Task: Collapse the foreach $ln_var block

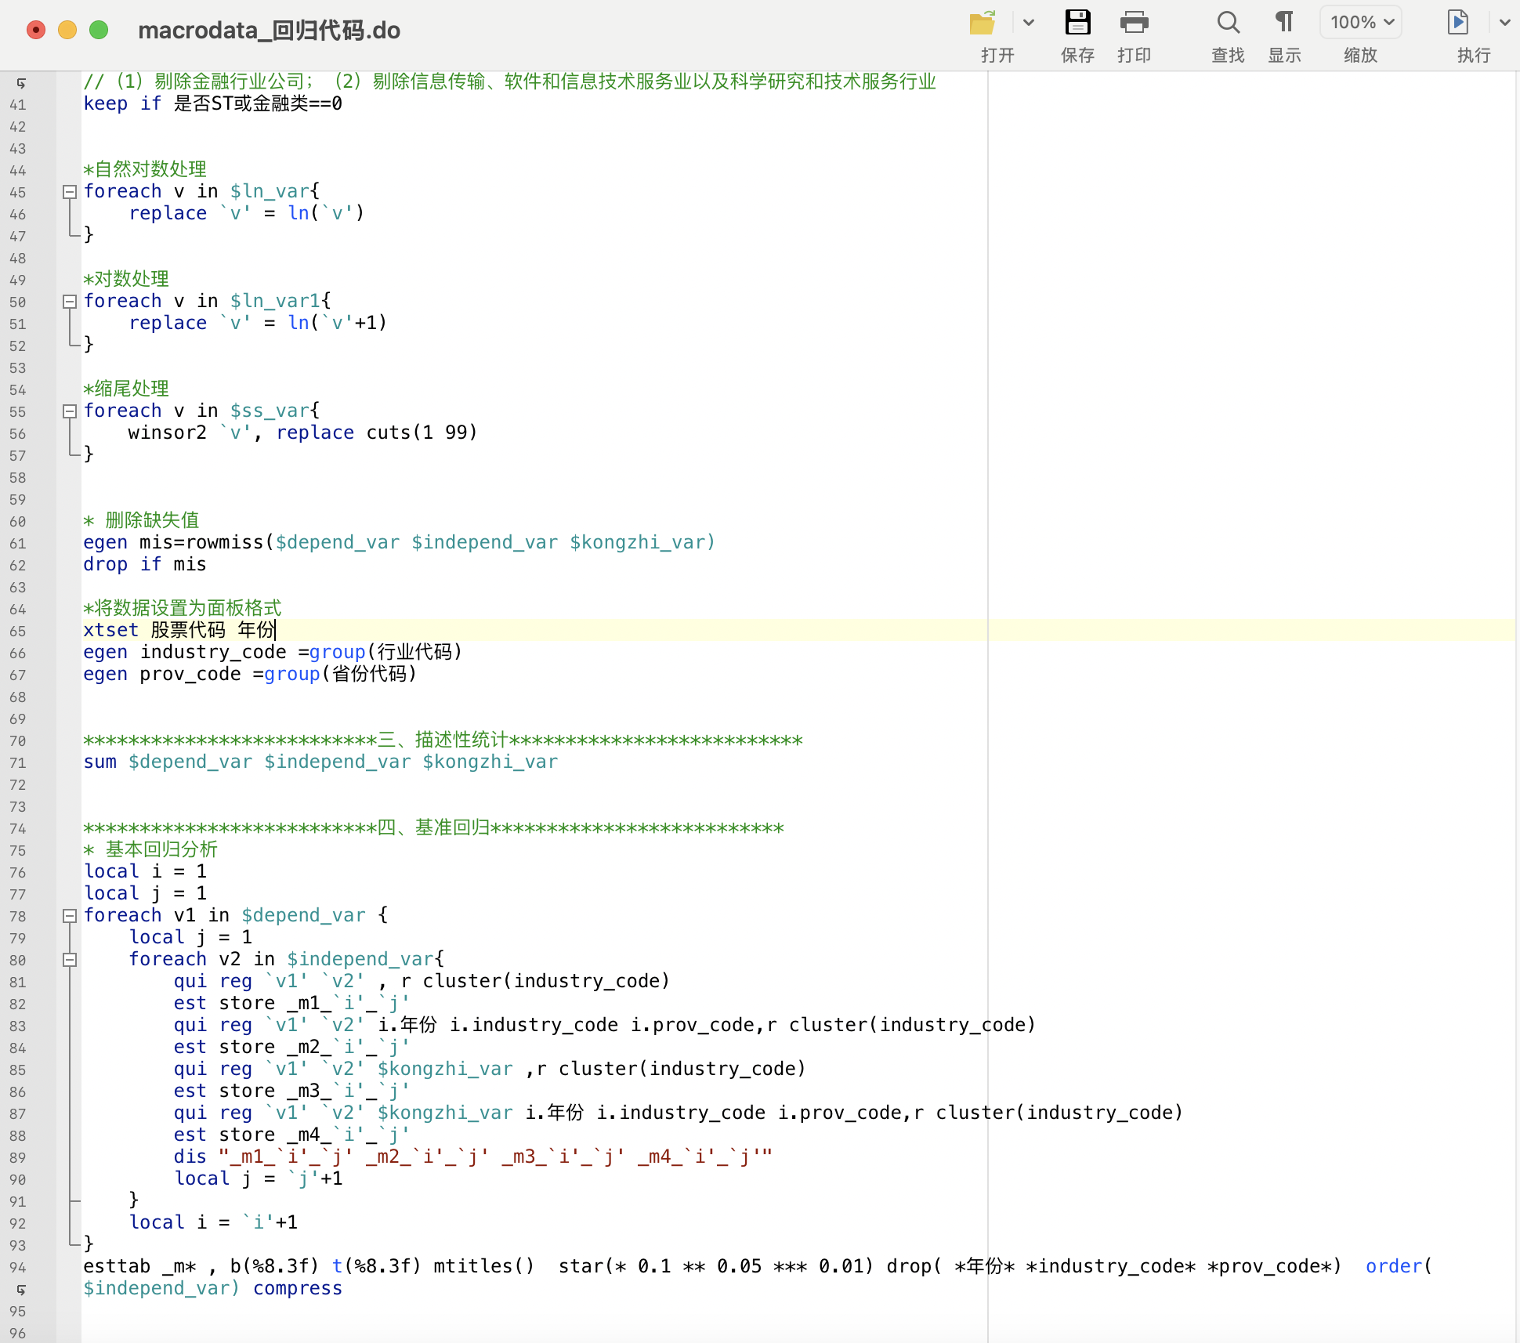Action: [70, 191]
